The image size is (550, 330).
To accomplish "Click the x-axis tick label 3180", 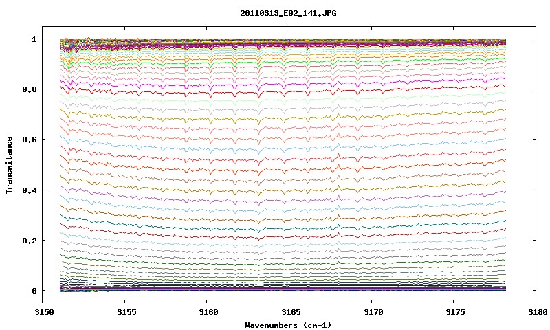I will pyautogui.click(x=538, y=312).
